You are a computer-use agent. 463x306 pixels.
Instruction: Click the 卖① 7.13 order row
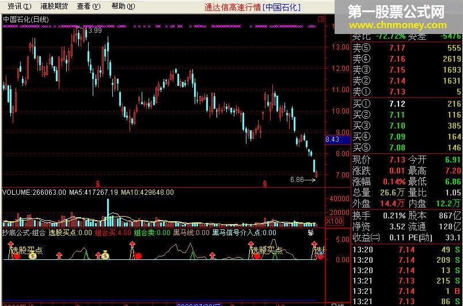[407, 92]
